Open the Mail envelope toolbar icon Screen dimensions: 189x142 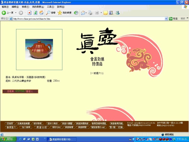(x=83, y=13)
